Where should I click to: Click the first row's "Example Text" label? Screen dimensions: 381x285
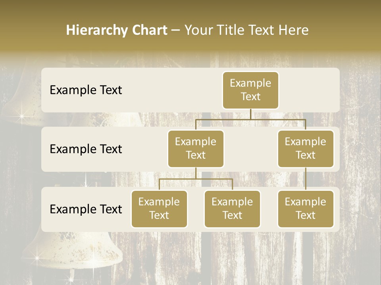(86, 90)
